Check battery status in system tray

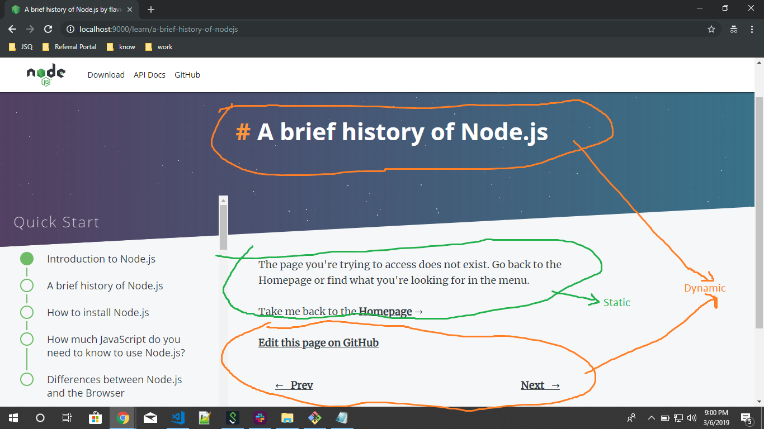665,418
